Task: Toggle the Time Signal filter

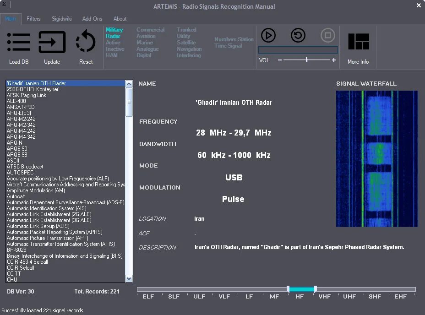Action: 228,46
